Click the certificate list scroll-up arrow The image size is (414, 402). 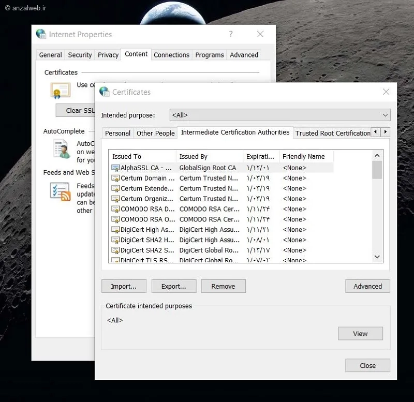(377, 156)
